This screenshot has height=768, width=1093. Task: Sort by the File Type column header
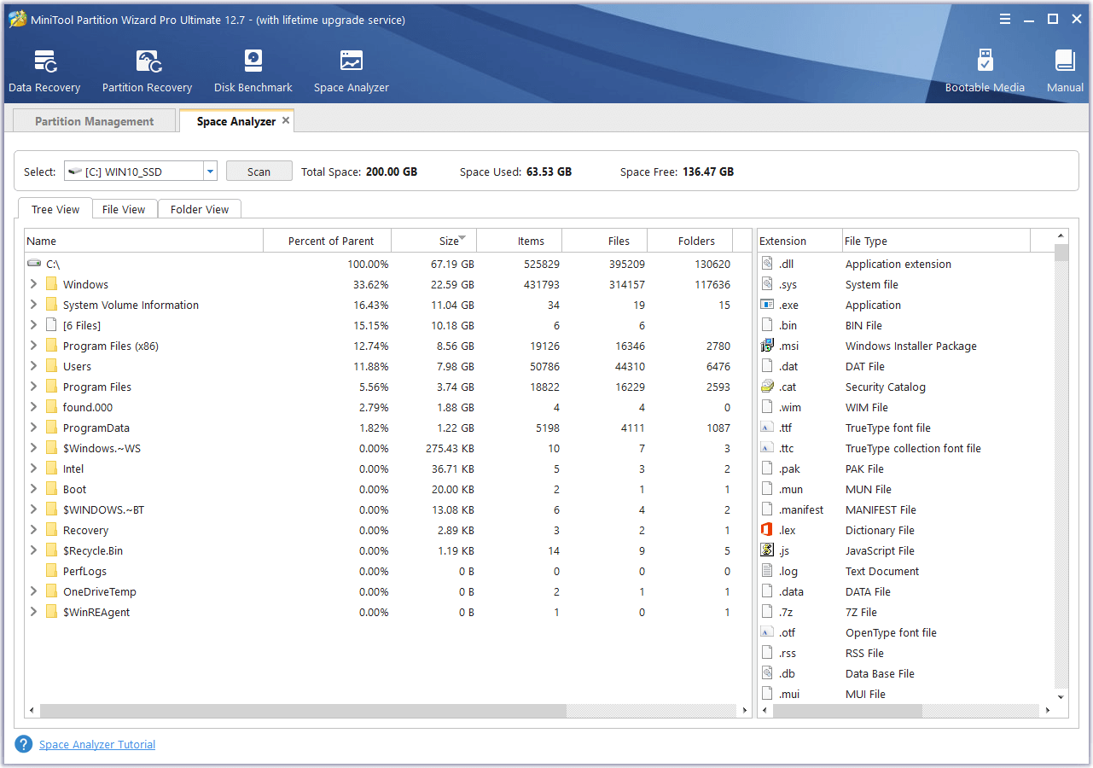(936, 241)
